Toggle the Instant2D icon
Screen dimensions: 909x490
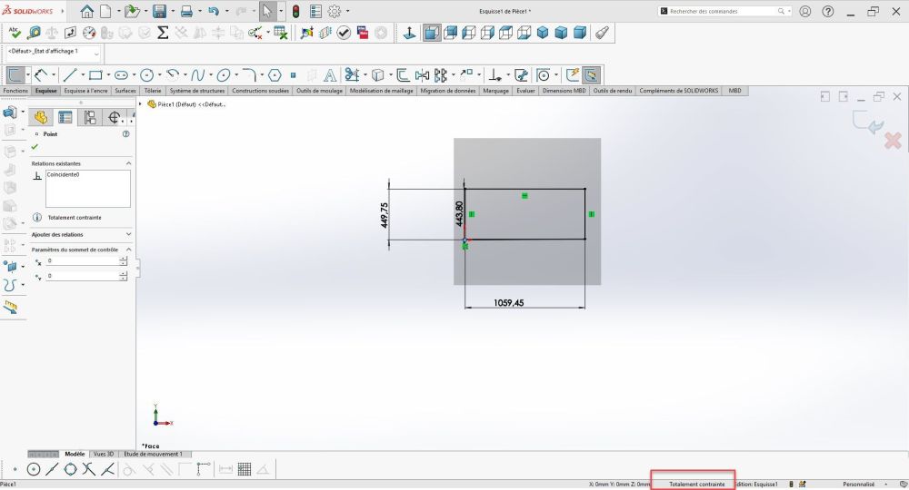coord(591,74)
